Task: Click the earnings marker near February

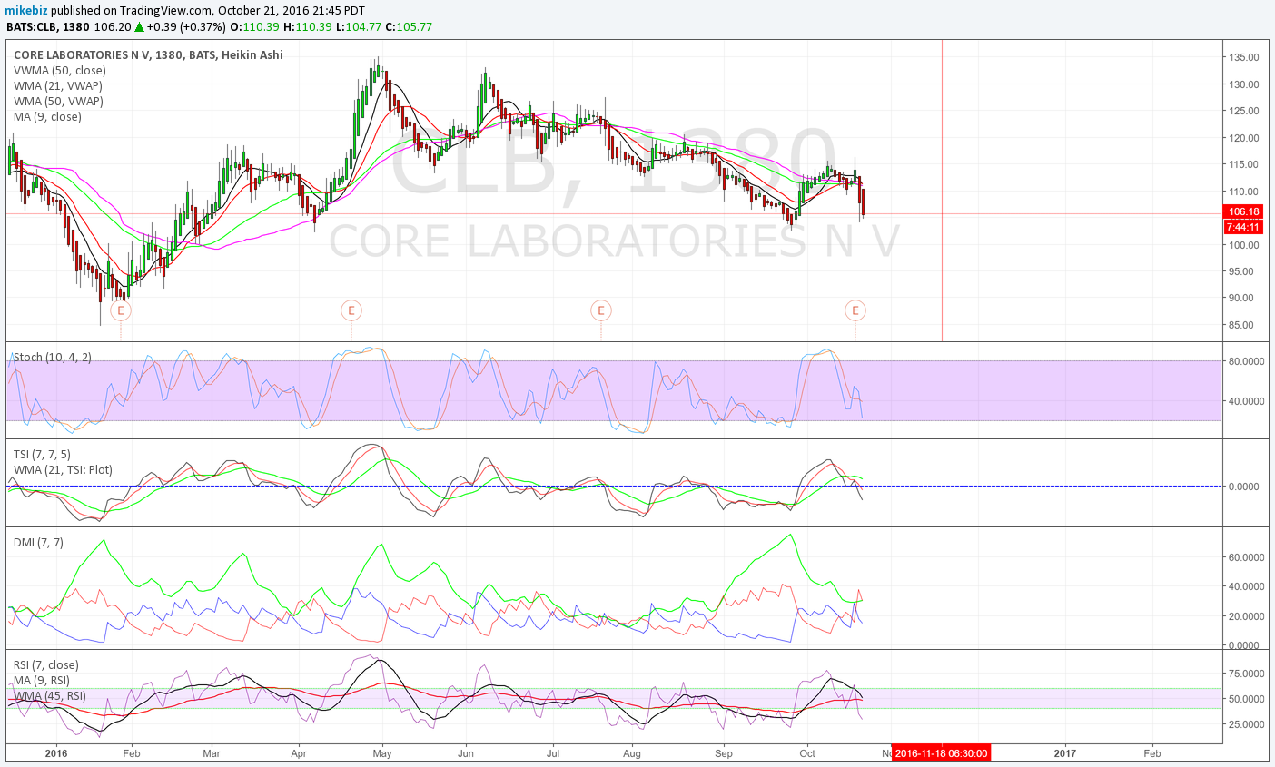Action: click(121, 310)
